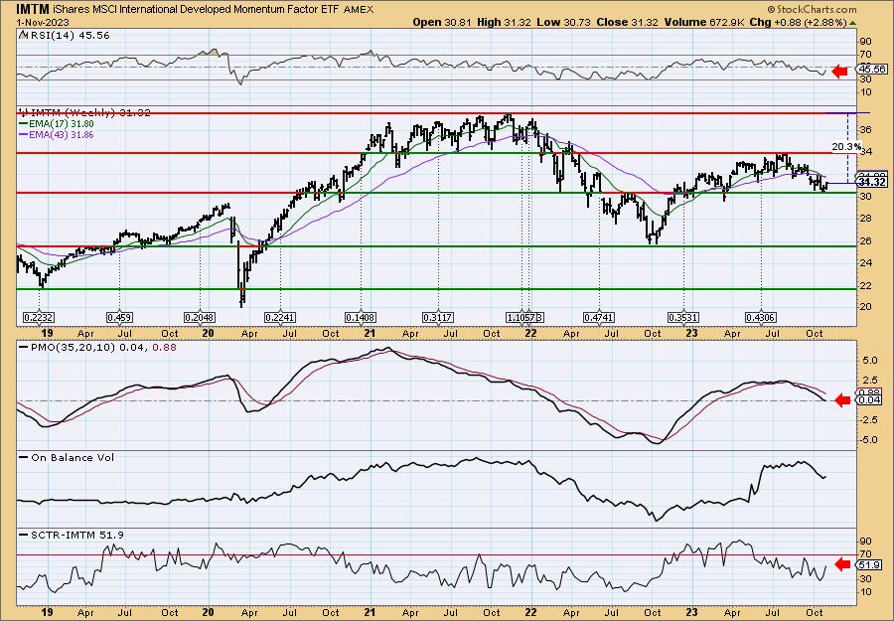Click the 20.3% upside annotation label

coord(846,147)
